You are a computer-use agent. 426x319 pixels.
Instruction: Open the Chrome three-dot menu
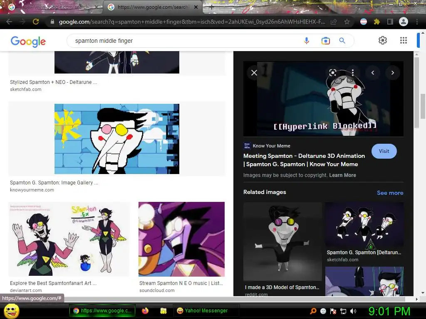point(417,22)
